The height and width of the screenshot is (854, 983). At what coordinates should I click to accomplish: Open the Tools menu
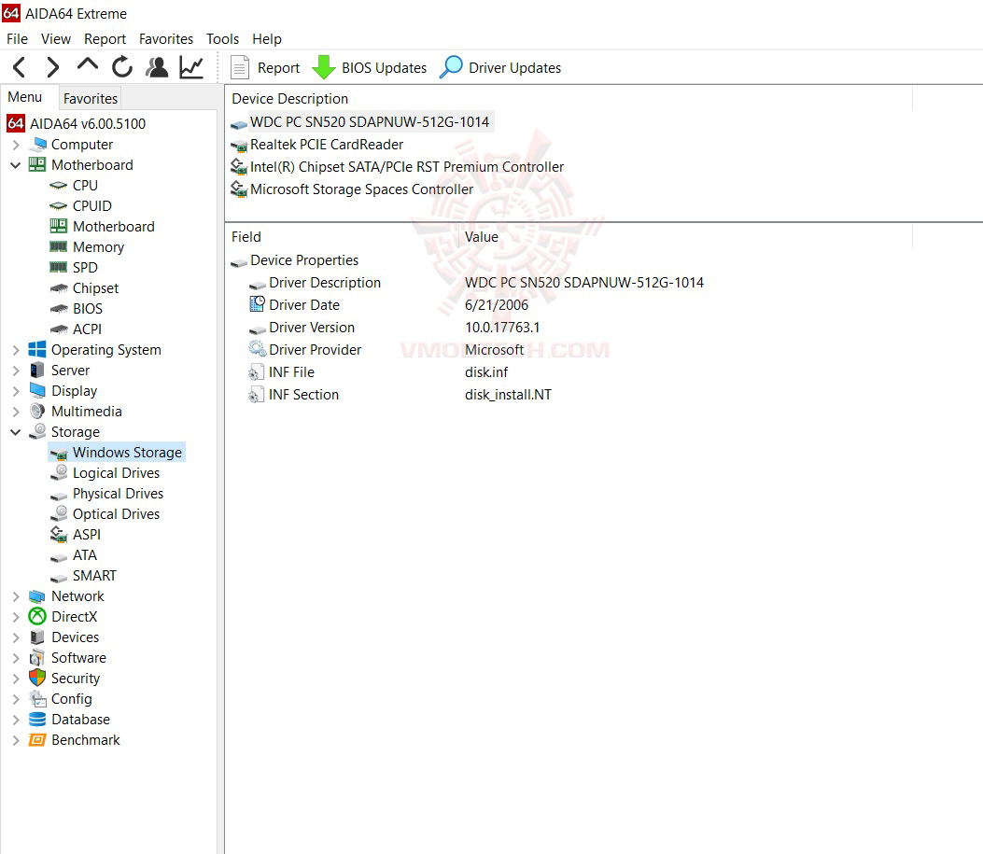tap(222, 39)
